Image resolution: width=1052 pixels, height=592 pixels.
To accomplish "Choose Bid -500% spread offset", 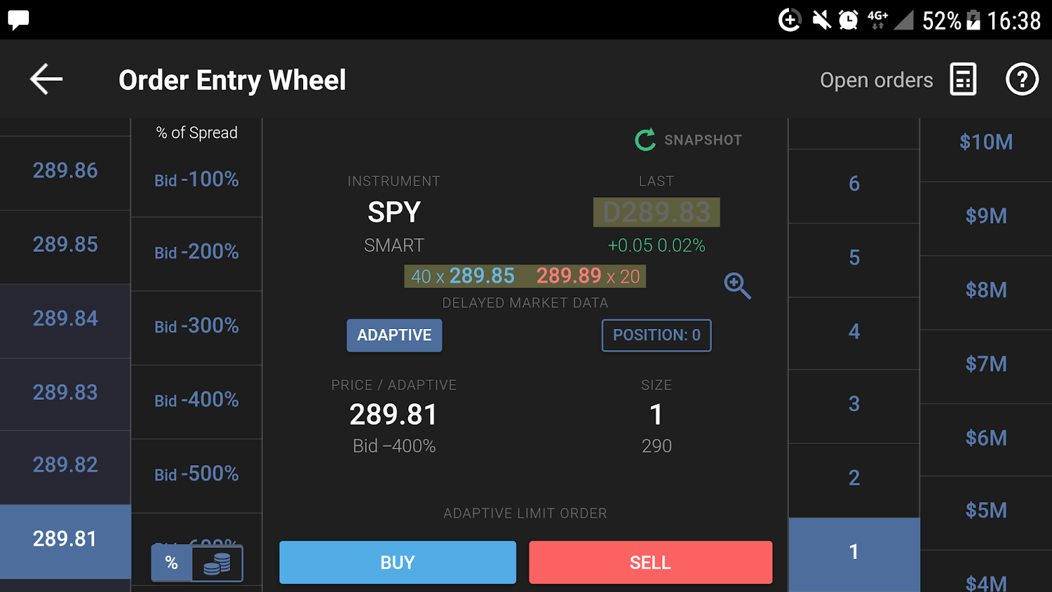I will [x=197, y=474].
